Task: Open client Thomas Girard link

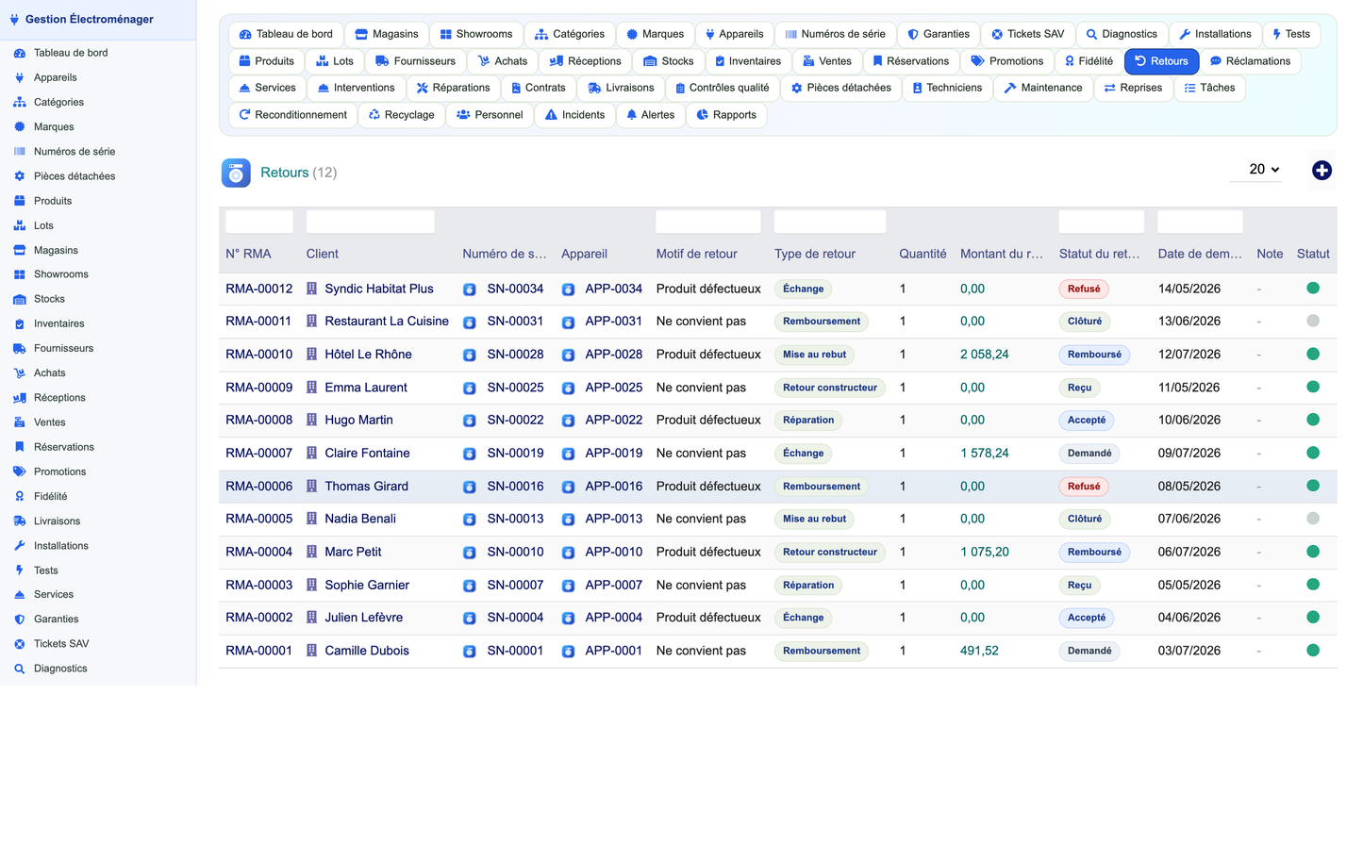Action: pyautogui.click(x=367, y=487)
